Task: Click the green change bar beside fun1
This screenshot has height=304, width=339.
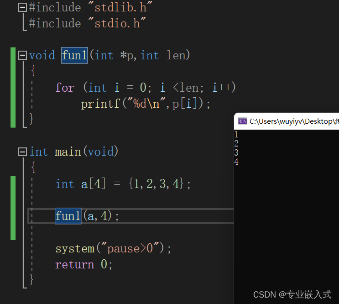Action: pos(13,87)
